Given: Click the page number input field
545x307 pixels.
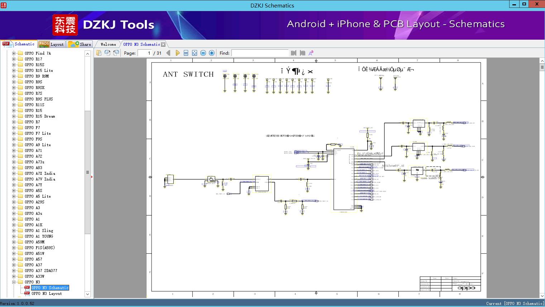Looking at the screenshot, I should click(145, 53).
